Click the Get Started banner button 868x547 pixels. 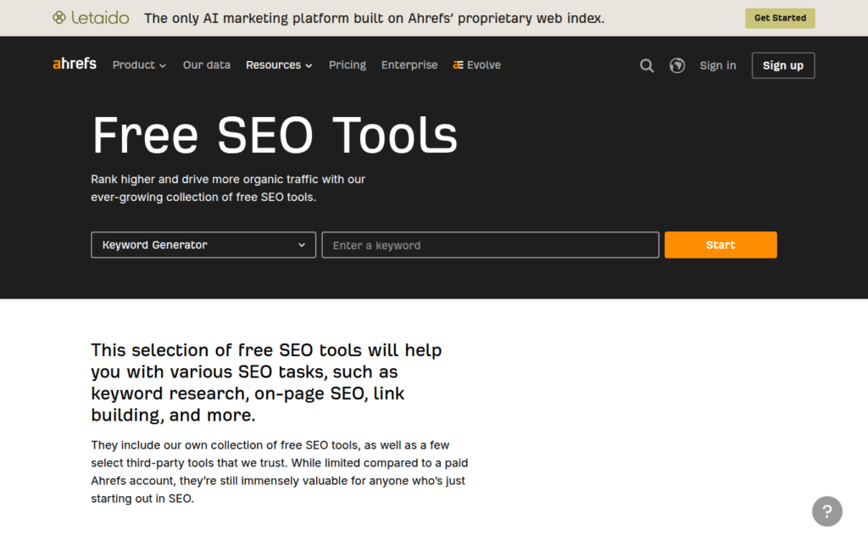click(780, 19)
